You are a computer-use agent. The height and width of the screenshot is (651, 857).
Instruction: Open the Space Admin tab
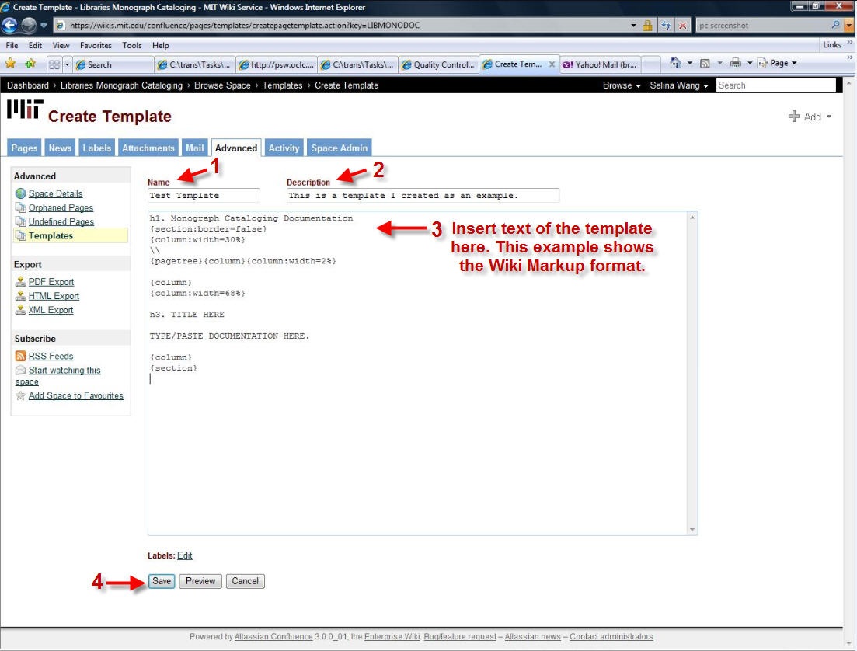(x=340, y=148)
